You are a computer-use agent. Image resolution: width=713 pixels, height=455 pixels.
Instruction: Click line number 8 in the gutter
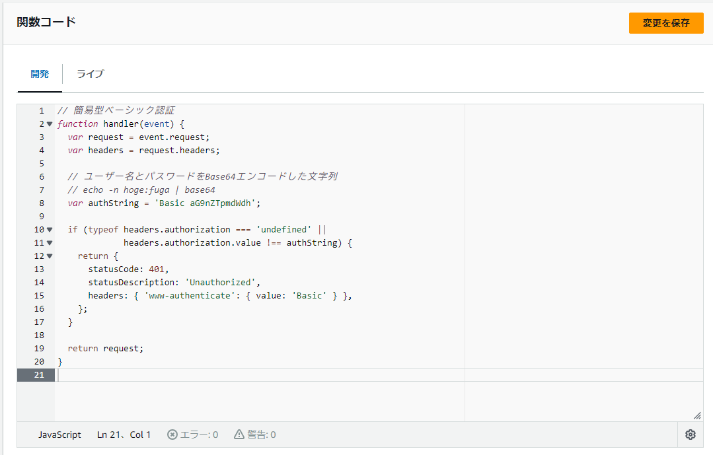[x=41, y=203]
